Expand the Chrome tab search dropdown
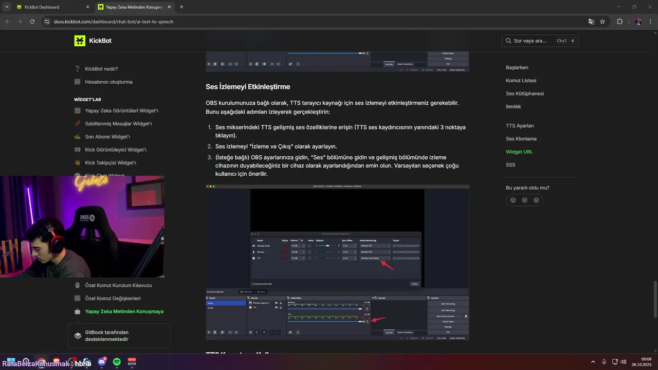The height and width of the screenshot is (370, 658). click(7, 7)
